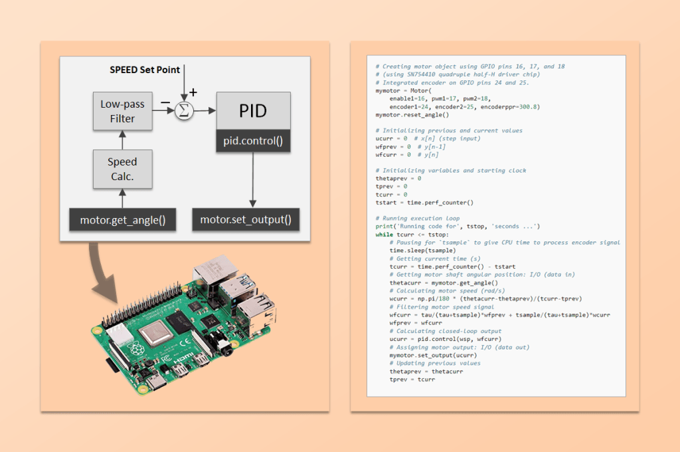
Task: Select the Low-pass Filter block
Action: pyautogui.click(x=122, y=111)
